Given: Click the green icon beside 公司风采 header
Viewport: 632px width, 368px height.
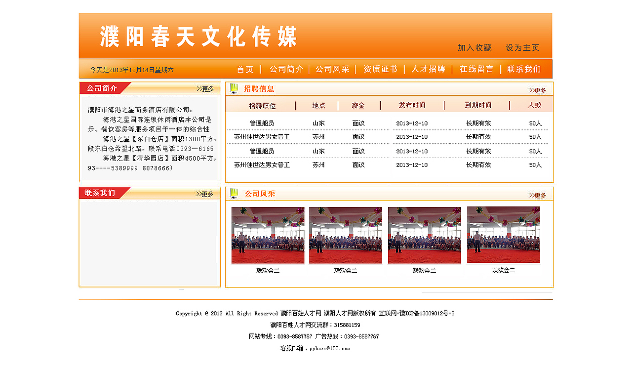Looking at the screenshot, I should click(x=233, y=194).
